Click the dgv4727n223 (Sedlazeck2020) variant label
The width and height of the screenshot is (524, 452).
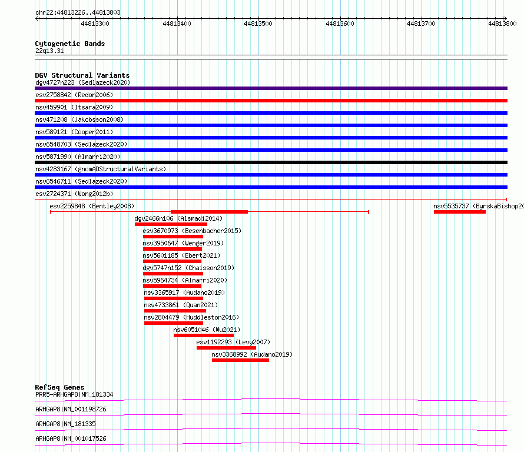point(83,82)
